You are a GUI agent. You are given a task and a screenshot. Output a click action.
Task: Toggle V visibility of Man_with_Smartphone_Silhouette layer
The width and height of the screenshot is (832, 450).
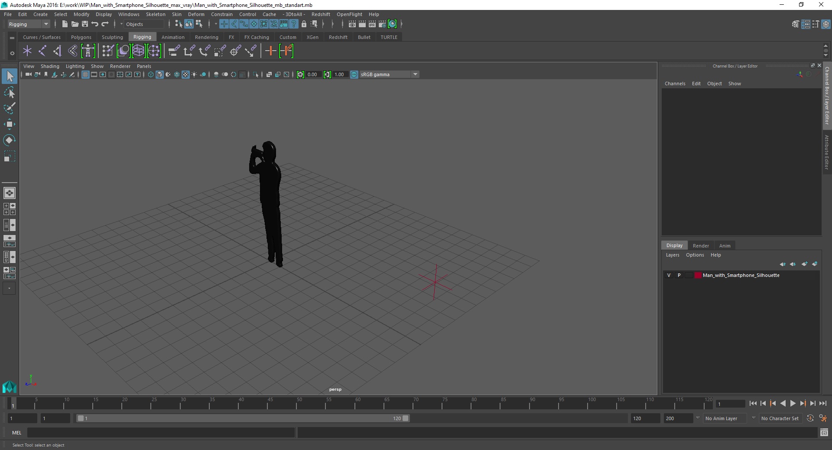pos(669,275)
